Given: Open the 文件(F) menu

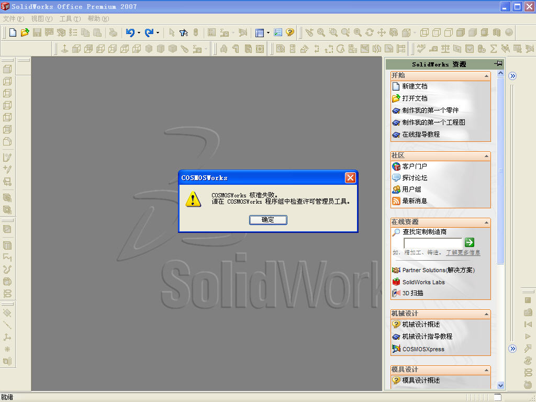Looking at the screenshot, I should 14,19.
